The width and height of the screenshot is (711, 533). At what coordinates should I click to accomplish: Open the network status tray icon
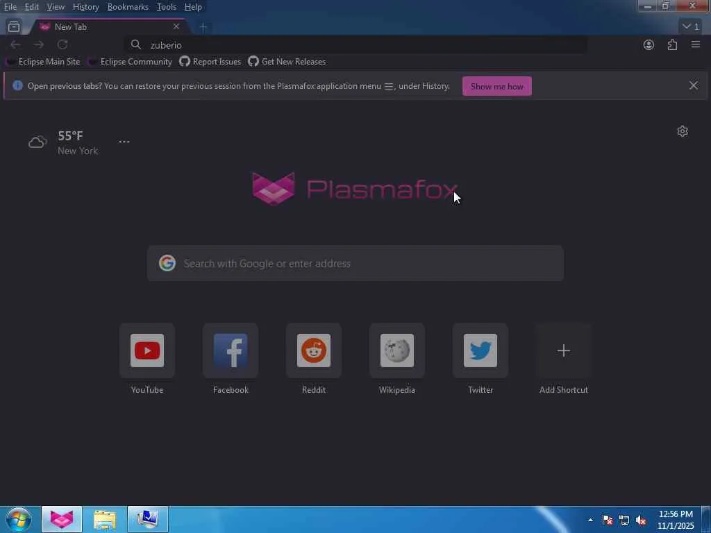click(x=624, y=520)
